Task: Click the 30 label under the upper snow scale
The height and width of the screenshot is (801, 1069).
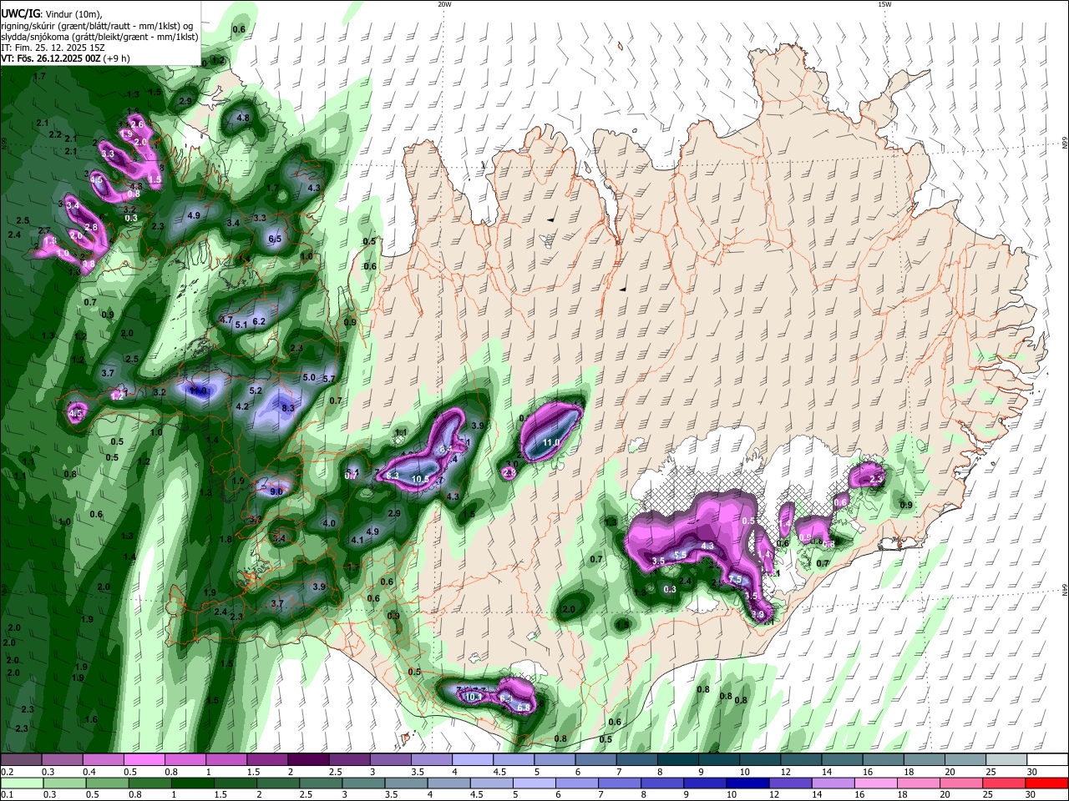Action: coord(1031,772)
